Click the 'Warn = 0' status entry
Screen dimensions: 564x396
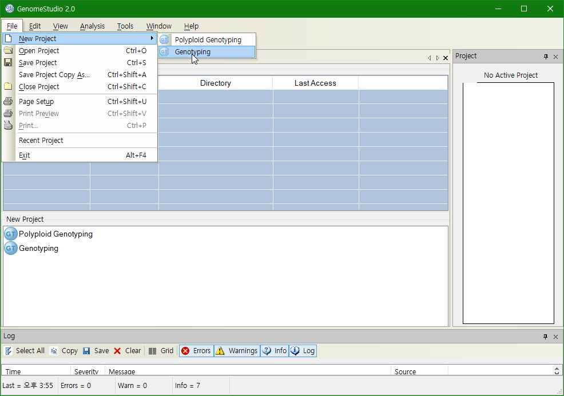pos(132,386)
